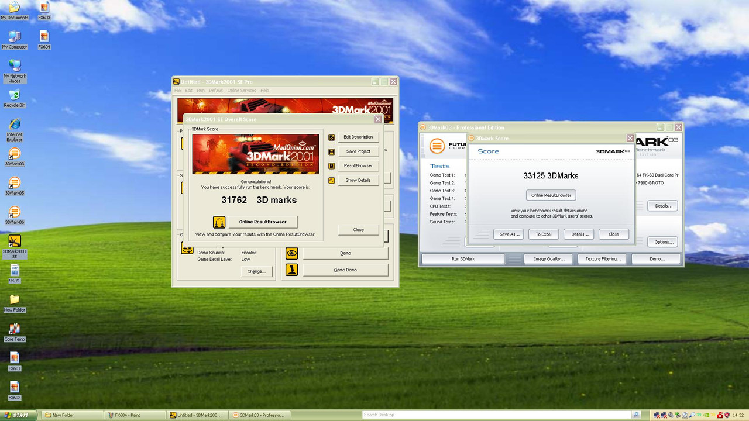
Task: Open FX604 image file on desktop
Action: click(x=44, y=40)
